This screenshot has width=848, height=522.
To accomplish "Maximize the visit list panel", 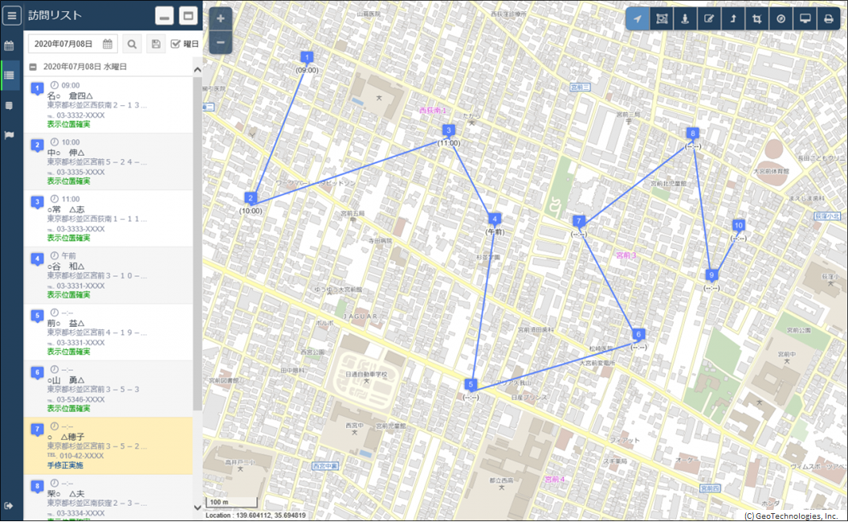I will (188, 16).
